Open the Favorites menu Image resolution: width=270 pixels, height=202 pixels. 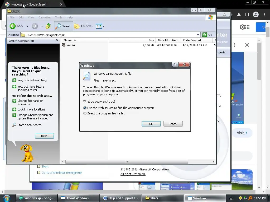coord(45,17)
